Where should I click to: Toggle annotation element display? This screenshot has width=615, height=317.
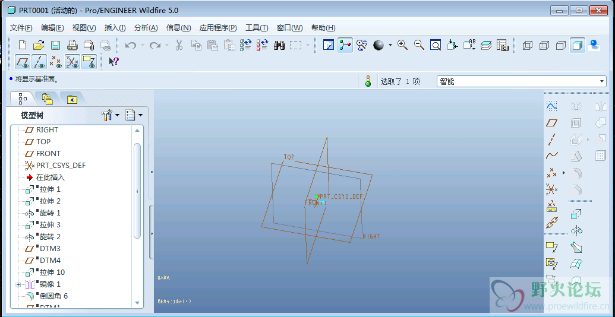[89, 62]
